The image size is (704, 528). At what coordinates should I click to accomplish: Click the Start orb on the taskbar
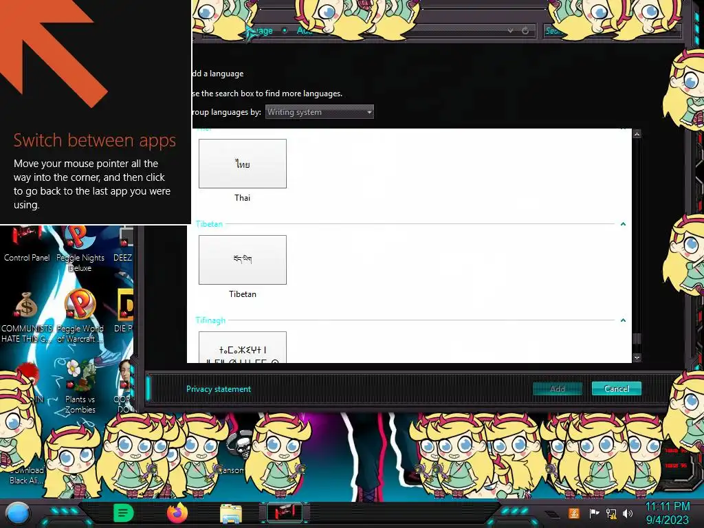(18, 513)
